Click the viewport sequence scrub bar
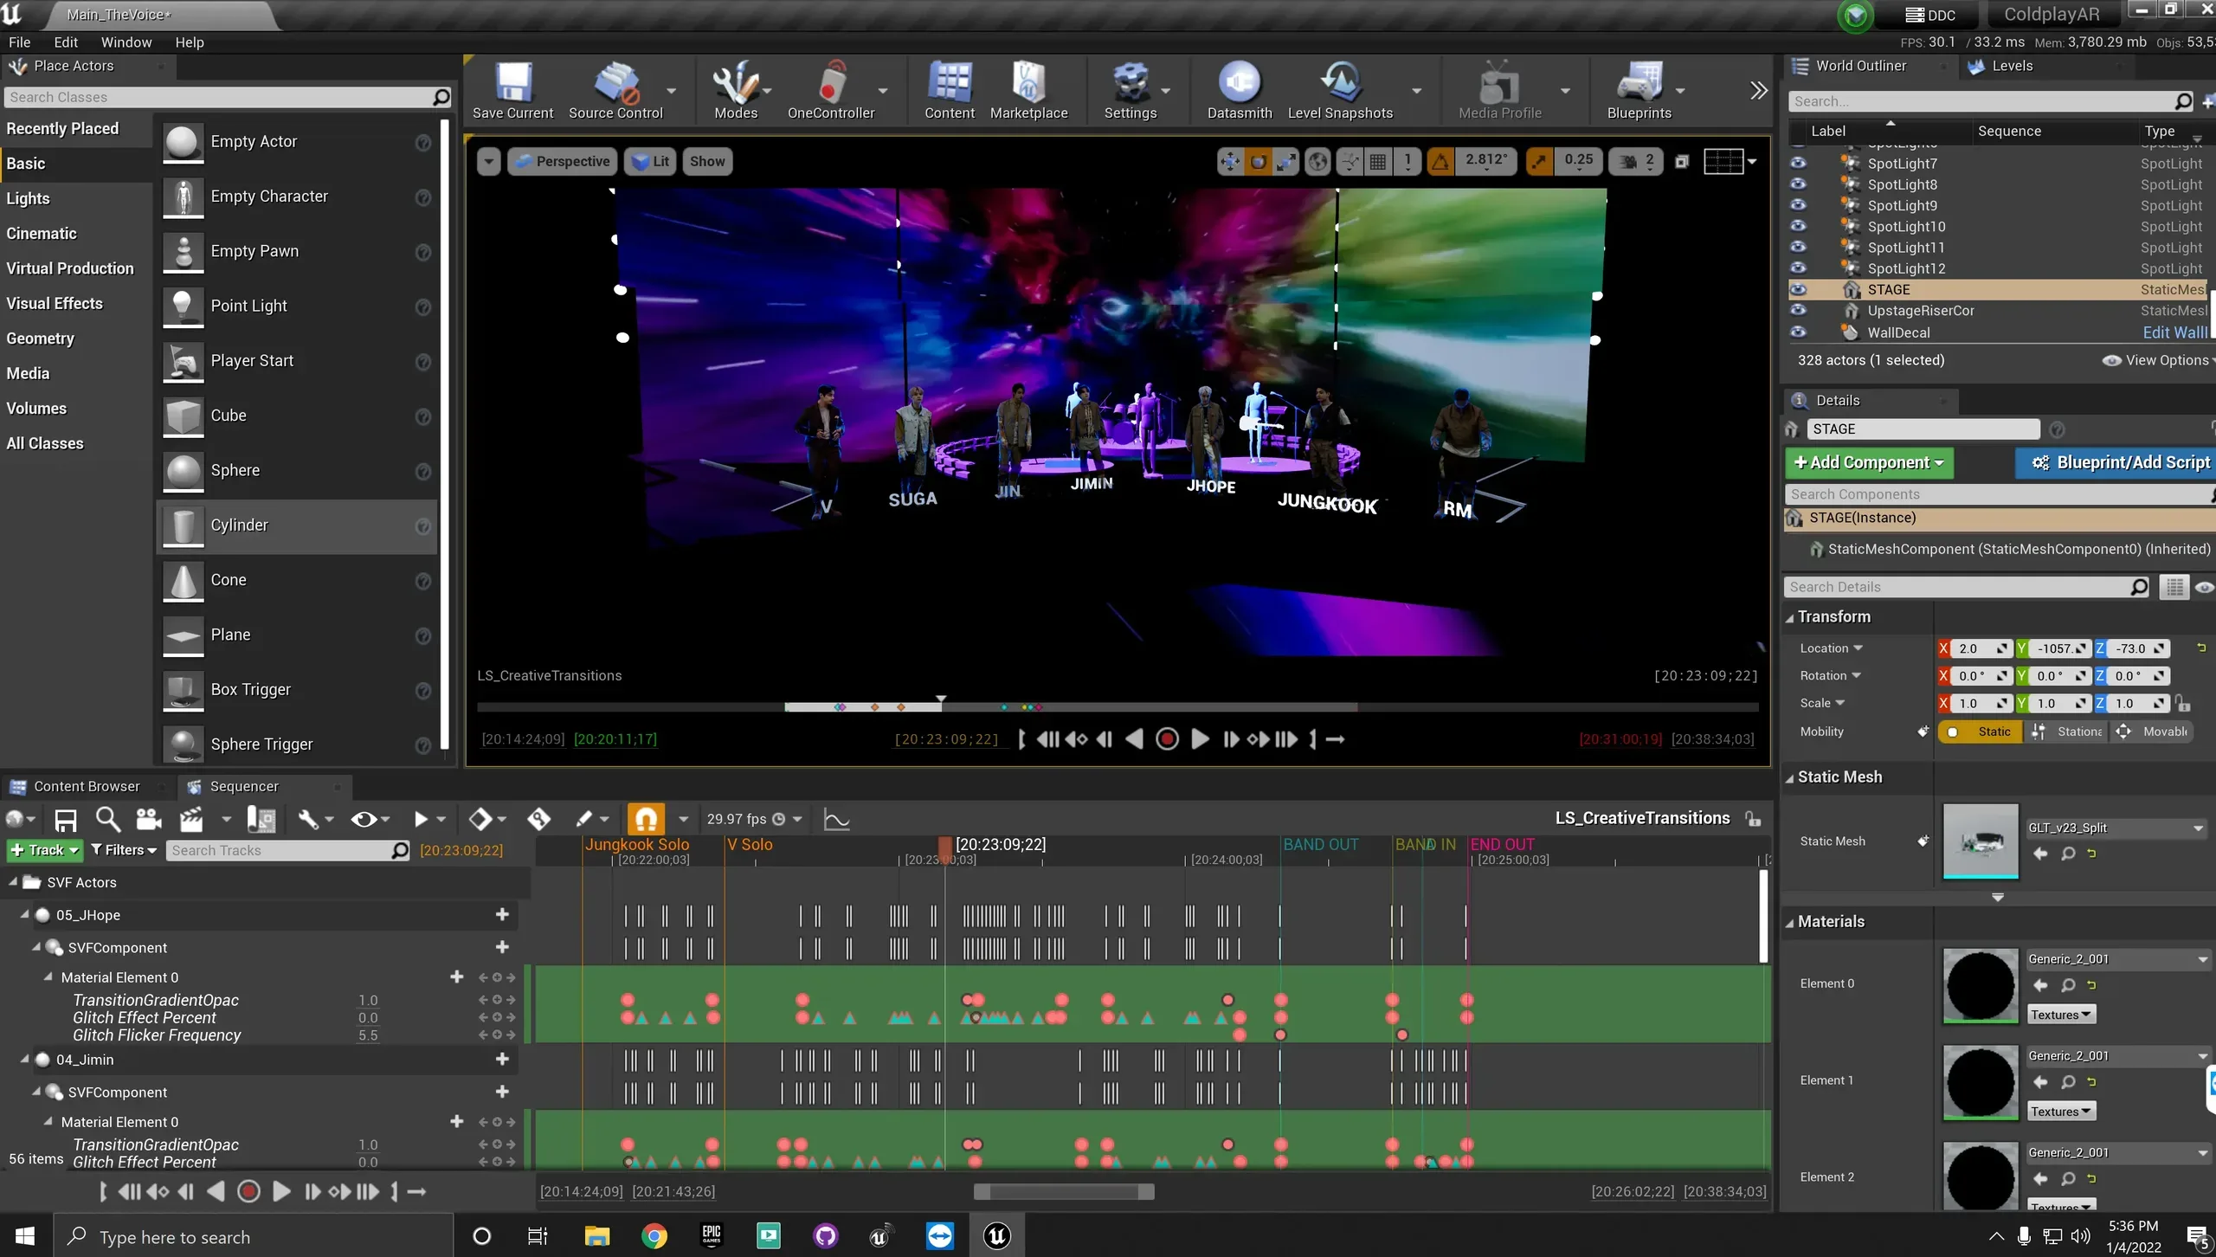Viewport: 2216px width, 1257px height. pyautogui.click(x=1117, y=707)
